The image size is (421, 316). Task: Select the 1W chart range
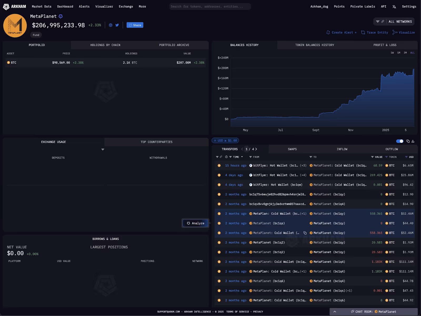(x=392, y=53)
